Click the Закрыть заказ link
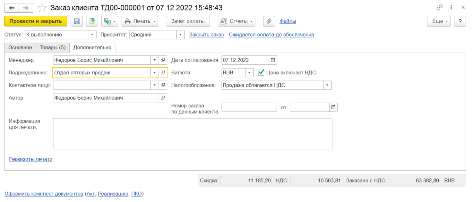This screenshot has width=473, height=202. click(x=206, y=35)
